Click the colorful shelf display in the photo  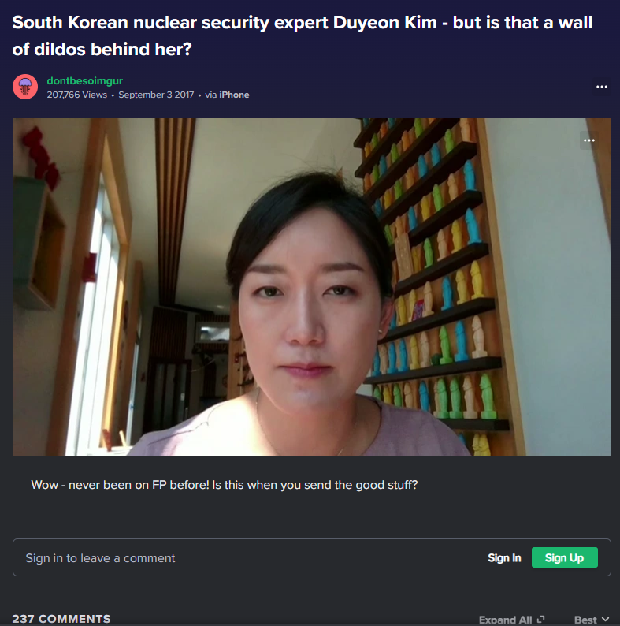pyautogui.click(x=435, y=279)
